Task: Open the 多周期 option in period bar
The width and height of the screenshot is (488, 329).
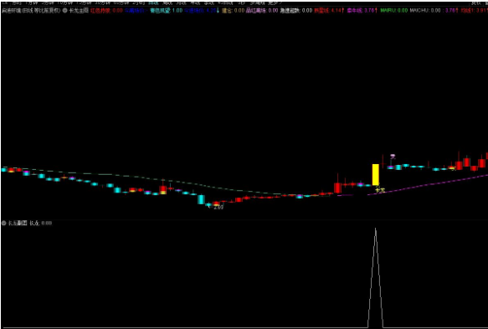Action: point(257,3)
